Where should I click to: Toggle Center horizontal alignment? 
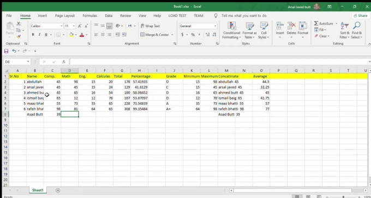tap(103, 34)
